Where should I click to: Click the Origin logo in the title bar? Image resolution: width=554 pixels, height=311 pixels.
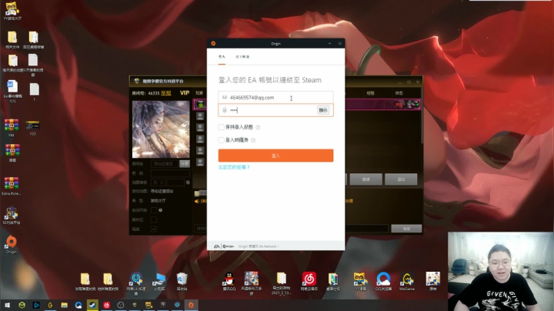[213, 43]
